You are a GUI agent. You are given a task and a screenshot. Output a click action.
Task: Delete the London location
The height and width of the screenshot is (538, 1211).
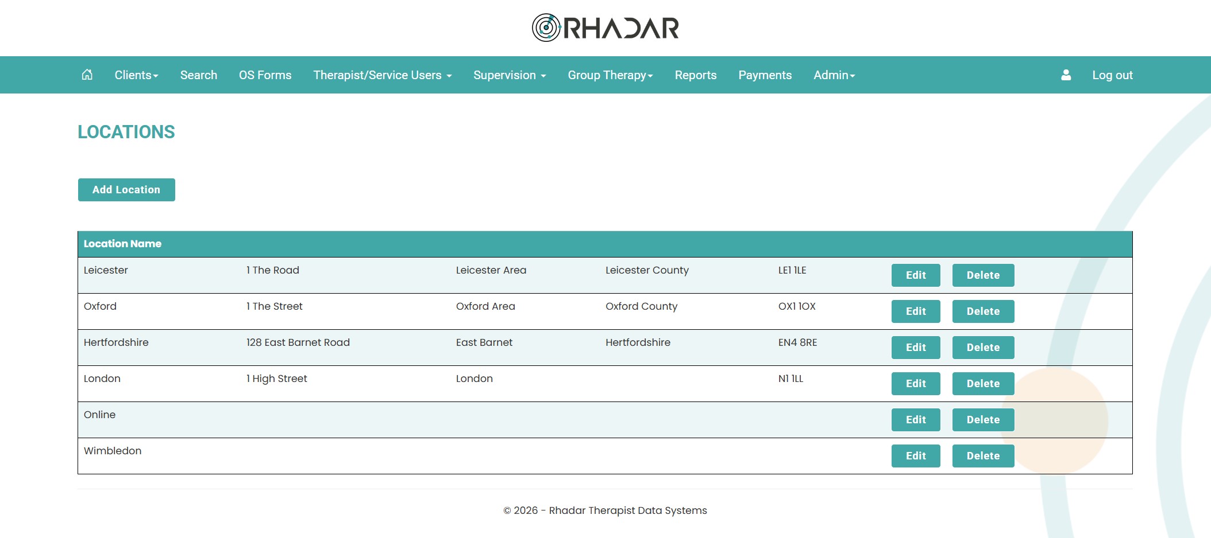[x=983, y=384]
